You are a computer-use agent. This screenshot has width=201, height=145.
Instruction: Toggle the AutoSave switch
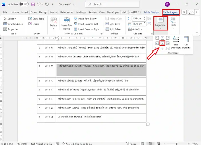[x=24, y=4]
